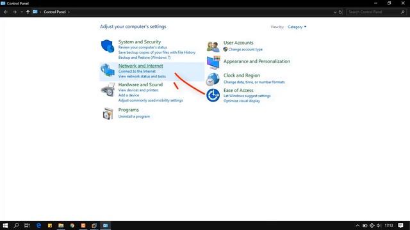Click View network status and tasks
The height and width of the screenshot is (230, 410).
tap(142, 77)
